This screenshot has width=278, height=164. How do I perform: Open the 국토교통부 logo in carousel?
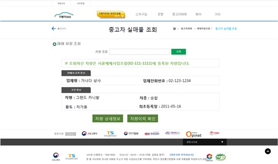point(90,134)
